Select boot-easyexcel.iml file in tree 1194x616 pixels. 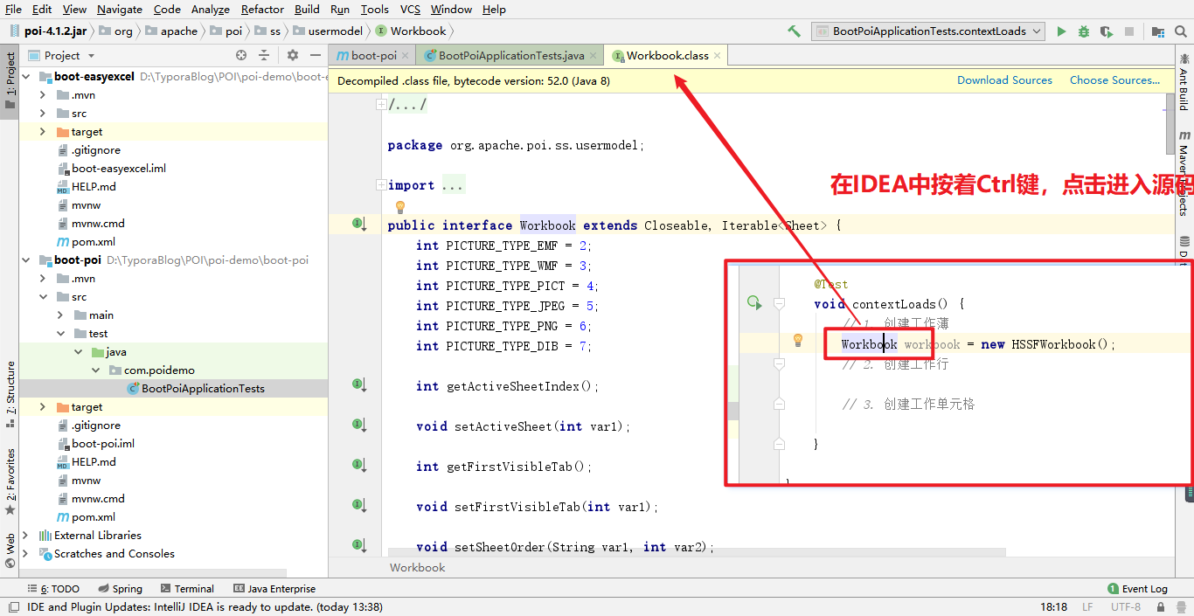[x=119, y=169]
